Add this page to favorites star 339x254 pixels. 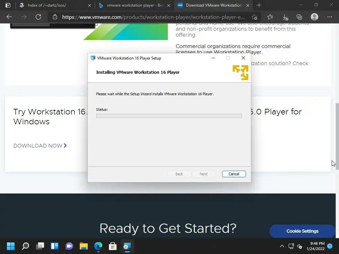[x=255, y=17]
